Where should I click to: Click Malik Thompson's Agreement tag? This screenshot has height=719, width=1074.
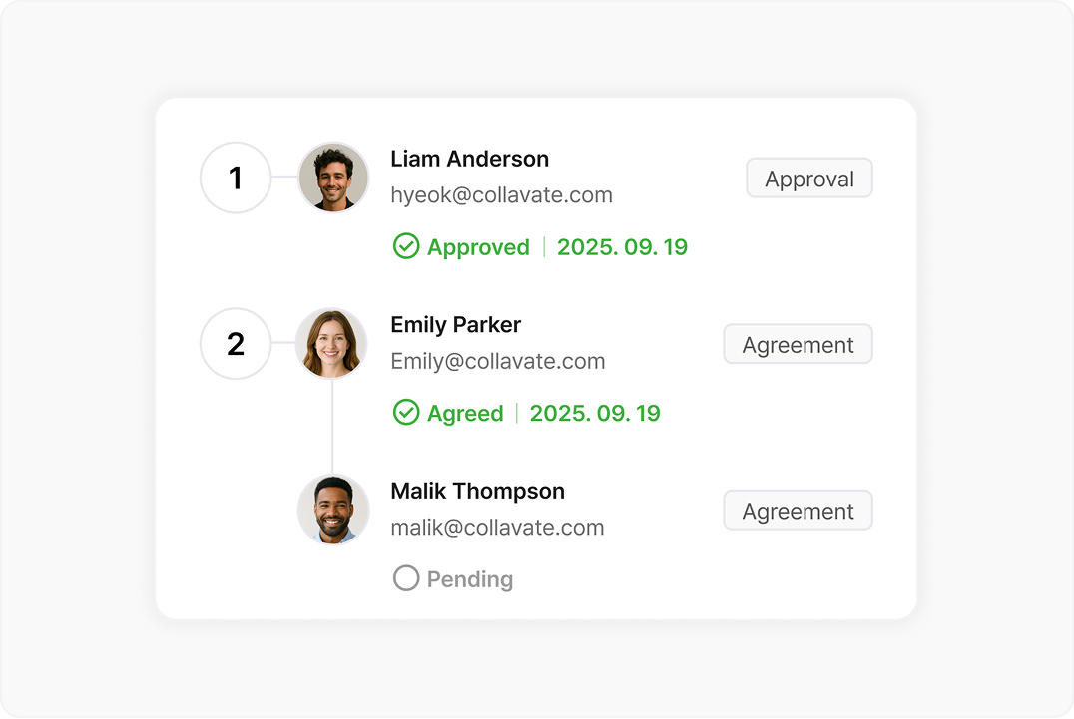pos(798,511)
